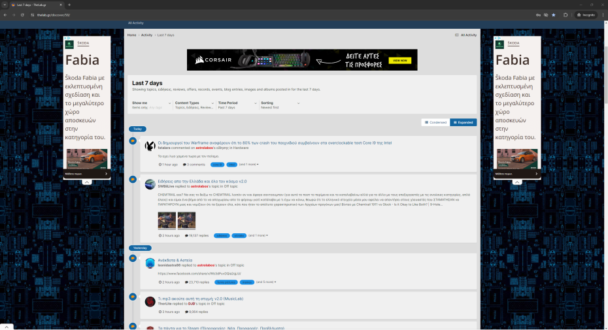The width and height of the screenshot is (608, 330).
Task: Click the comment bubble icon of the Ανέκδοτα entry
Action: click(x=133, y=258)
